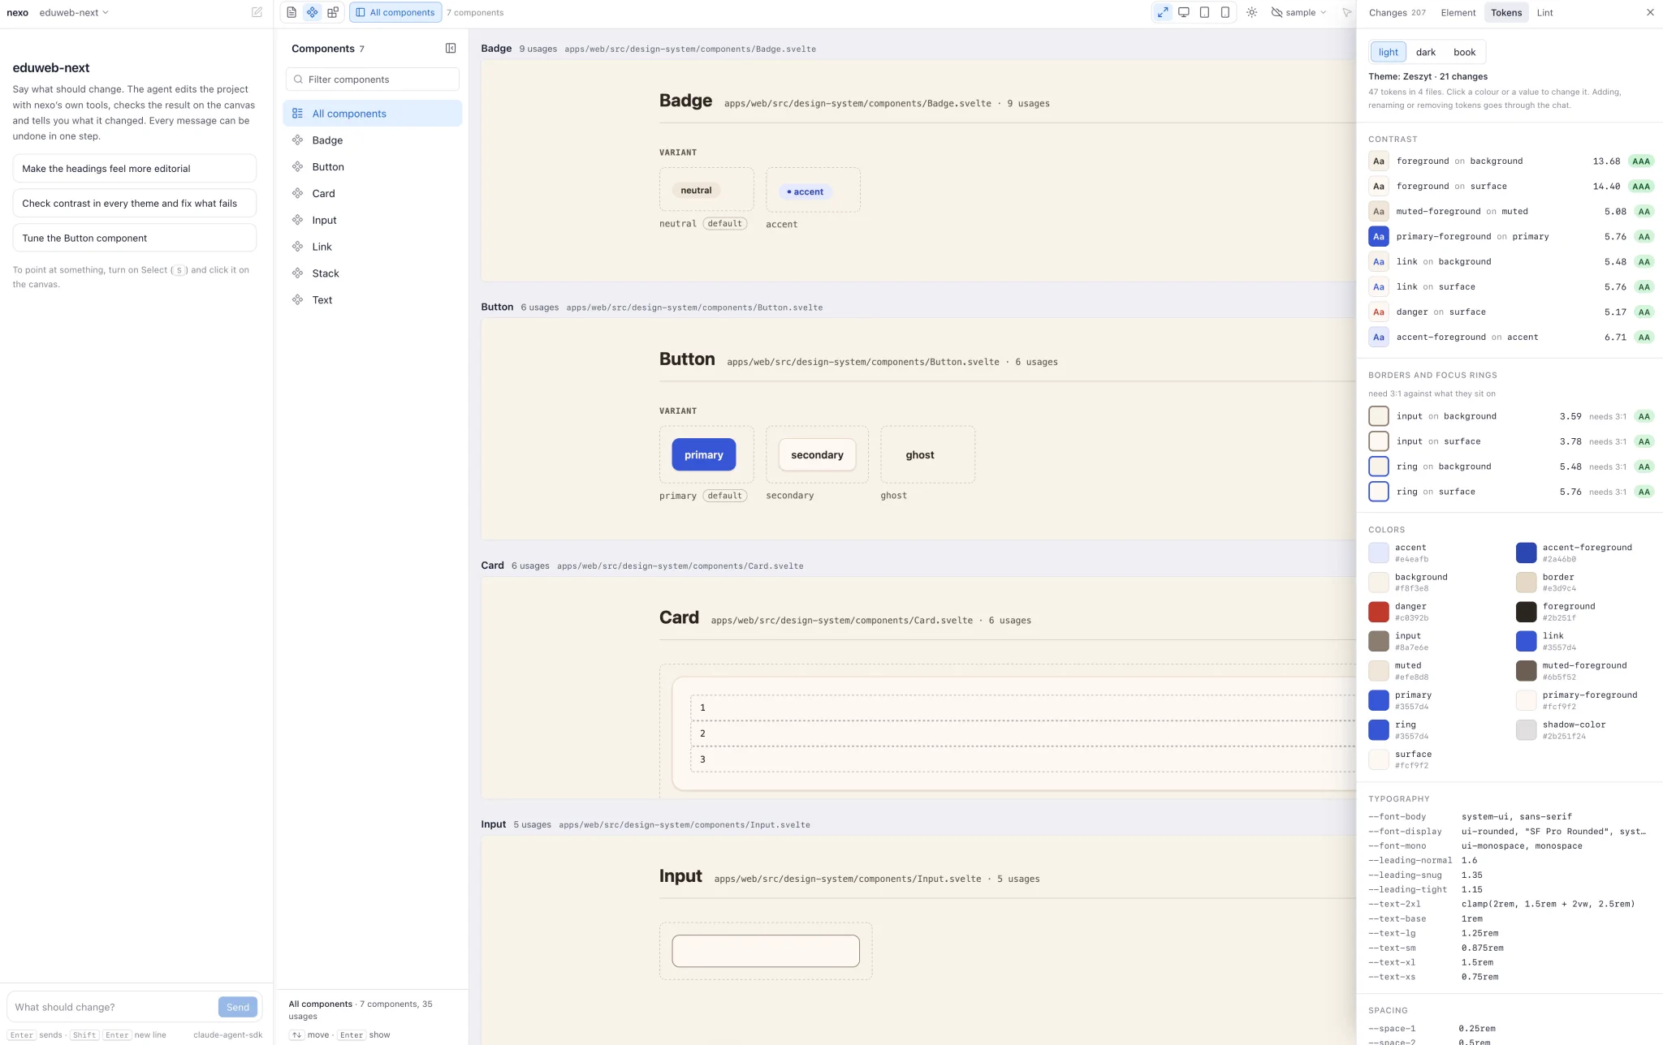This screenshot has height=1045, width=1663.
Task: Click the secondary Button variant preview
Action: point(817,455)
